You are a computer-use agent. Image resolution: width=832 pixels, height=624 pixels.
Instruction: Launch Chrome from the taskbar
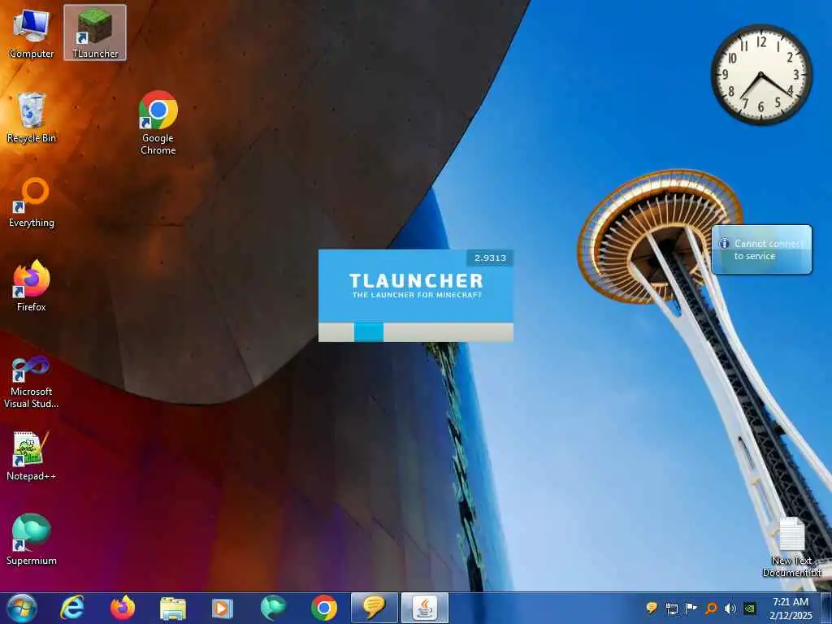point(323,608)
